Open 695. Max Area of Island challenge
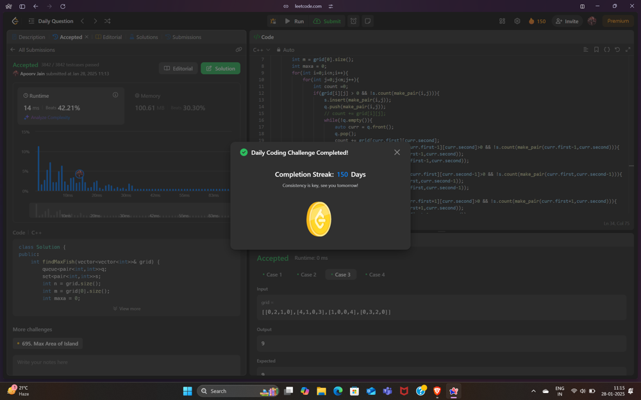Viewport: 641px width, 400px height. [x=47, y=343]
